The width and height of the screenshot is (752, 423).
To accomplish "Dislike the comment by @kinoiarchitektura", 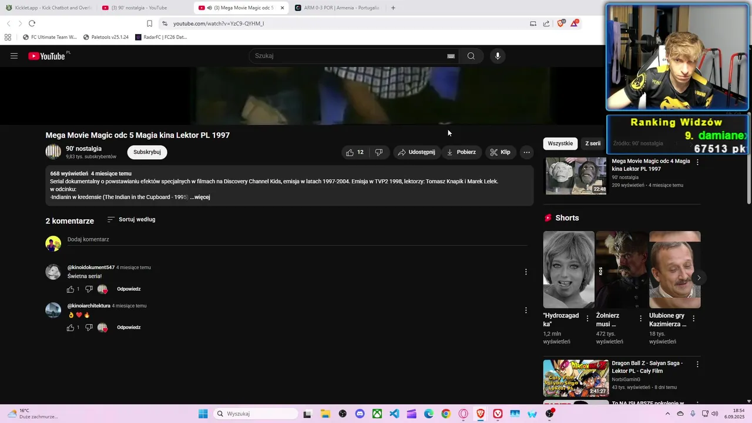I will coord(89,327).
